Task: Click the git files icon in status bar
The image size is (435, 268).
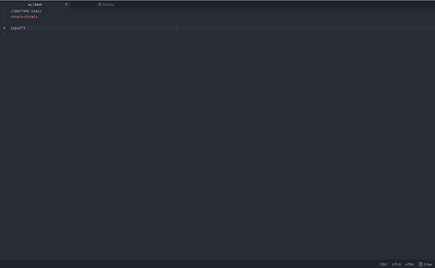Action: [x=420, y=264]
